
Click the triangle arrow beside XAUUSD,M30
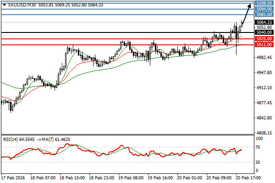point(4,5)
